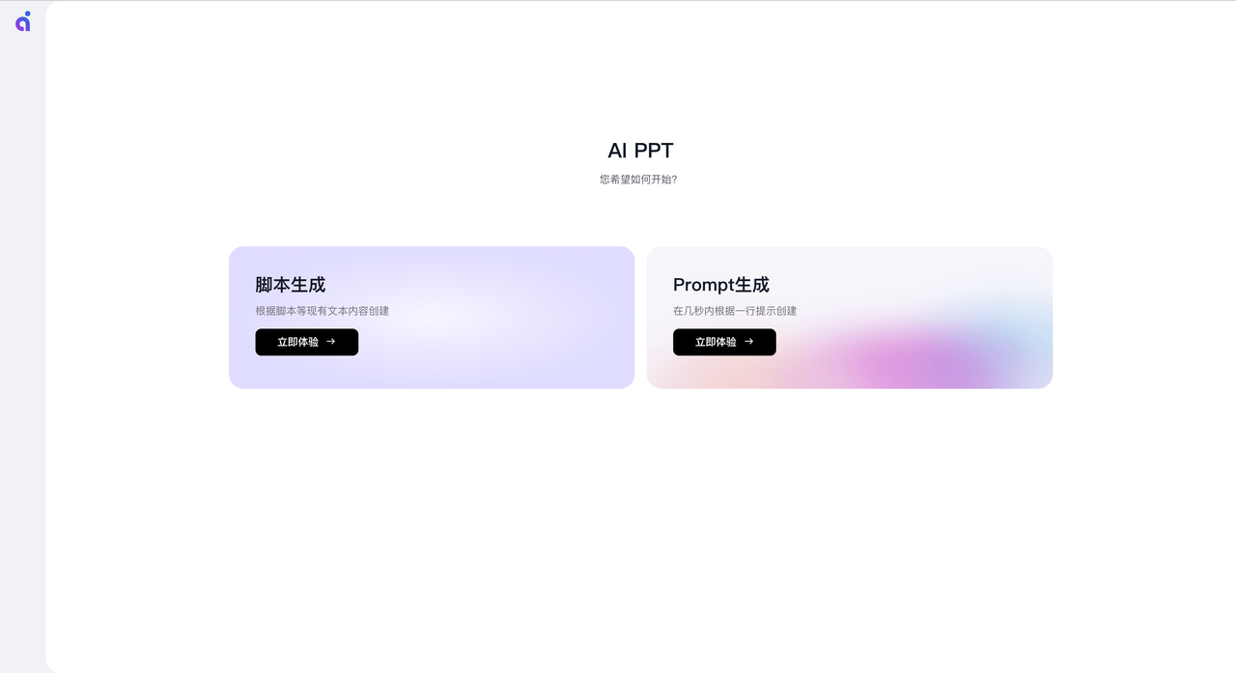Click the empty gray left sidebar
The height and width of the screenshot is (673, 1236).
[22, 338]
